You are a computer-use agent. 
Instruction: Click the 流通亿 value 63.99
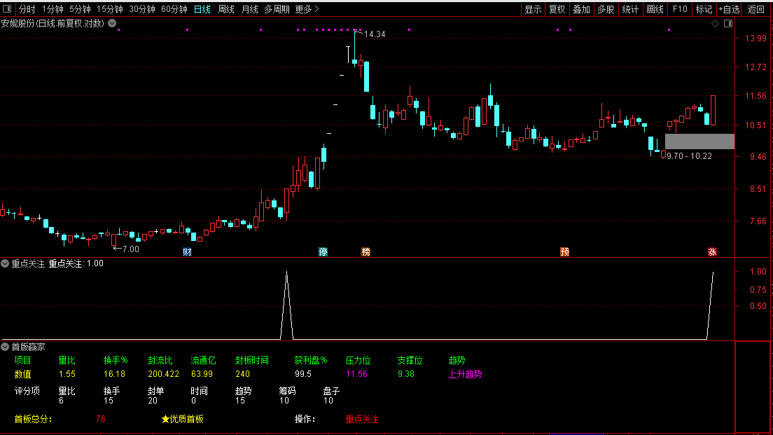[x=202, y=374]
